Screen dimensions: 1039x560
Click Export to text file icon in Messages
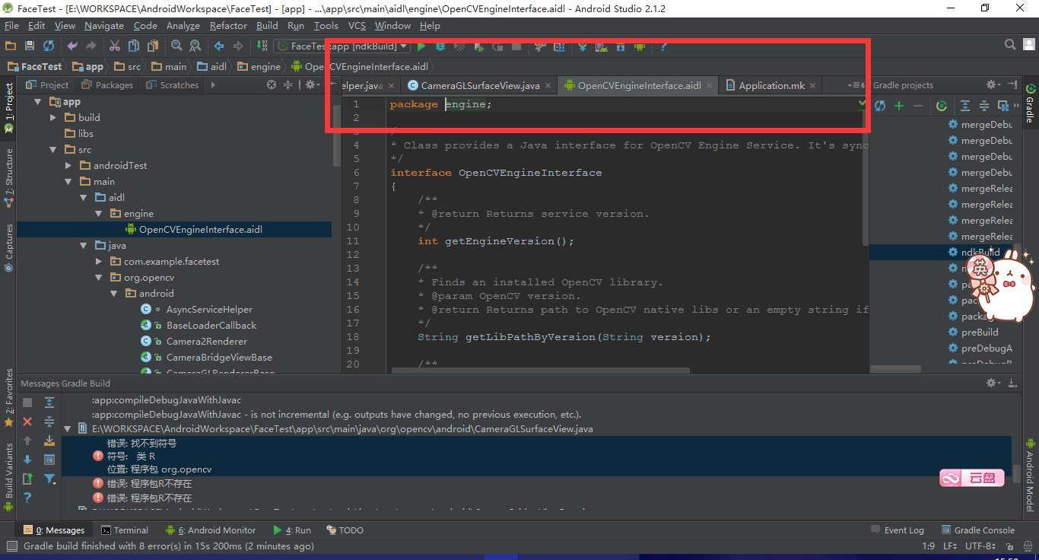pyautogui.click(x=27, y=479)
